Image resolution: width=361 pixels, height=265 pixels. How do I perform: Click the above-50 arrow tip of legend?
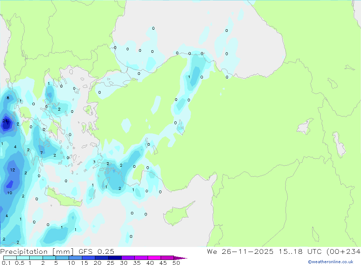point(181,258)
